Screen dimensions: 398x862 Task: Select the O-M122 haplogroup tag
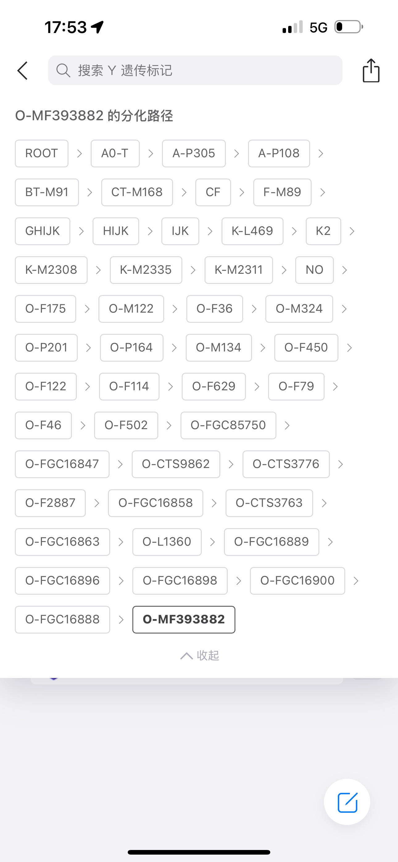pyautogui.click(x=131, y=309)
